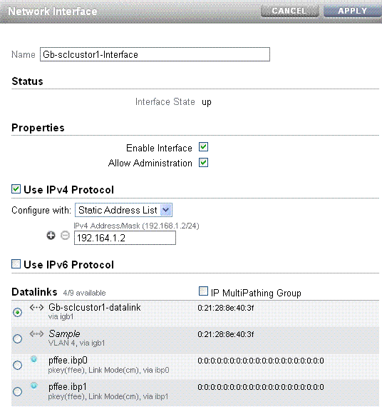Choose the pffee.ibp0 datalink radio button

[18, 365]
